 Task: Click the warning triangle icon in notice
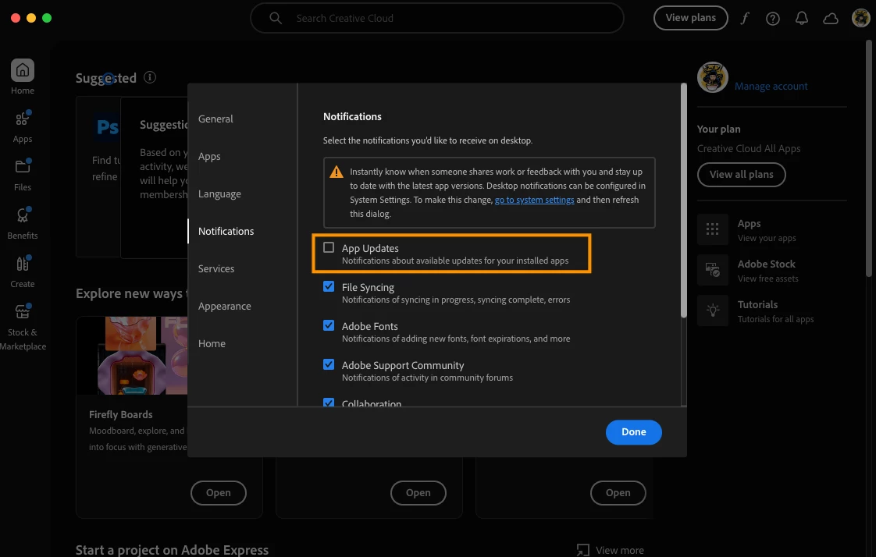click(337, 172)
